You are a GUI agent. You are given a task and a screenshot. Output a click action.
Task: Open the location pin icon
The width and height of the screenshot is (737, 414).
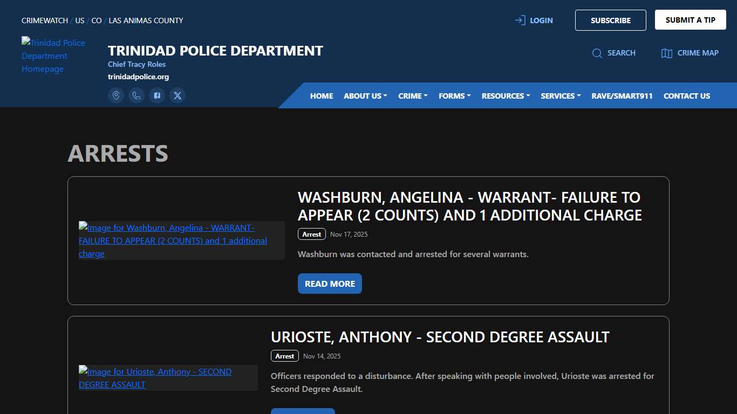pyautogui.click(x=116, y=95)
